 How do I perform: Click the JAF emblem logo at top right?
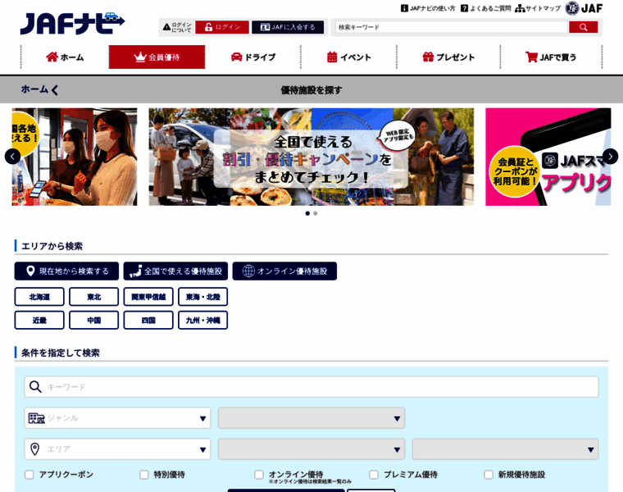pyautogui.click(x=584, y=8)
